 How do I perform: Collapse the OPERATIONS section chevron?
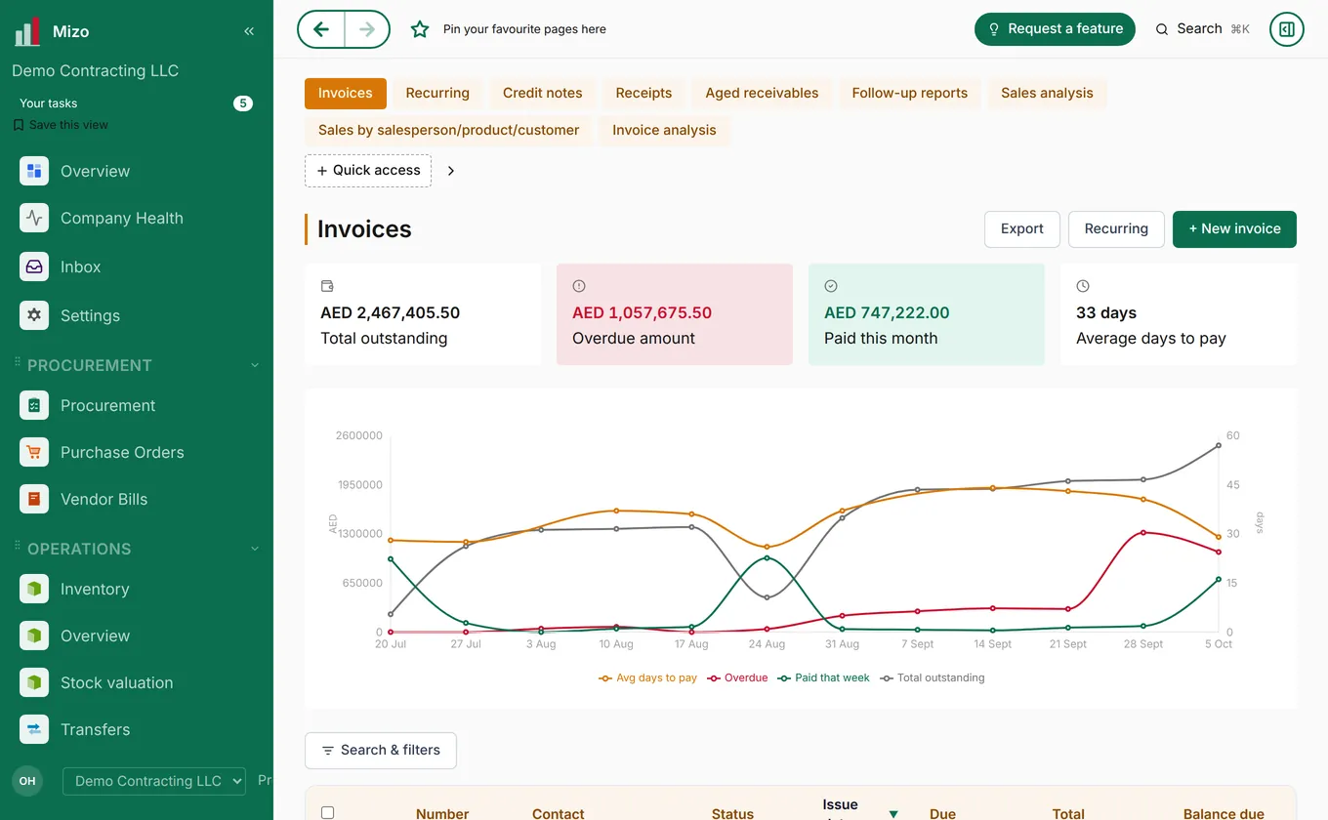(255, 549)
